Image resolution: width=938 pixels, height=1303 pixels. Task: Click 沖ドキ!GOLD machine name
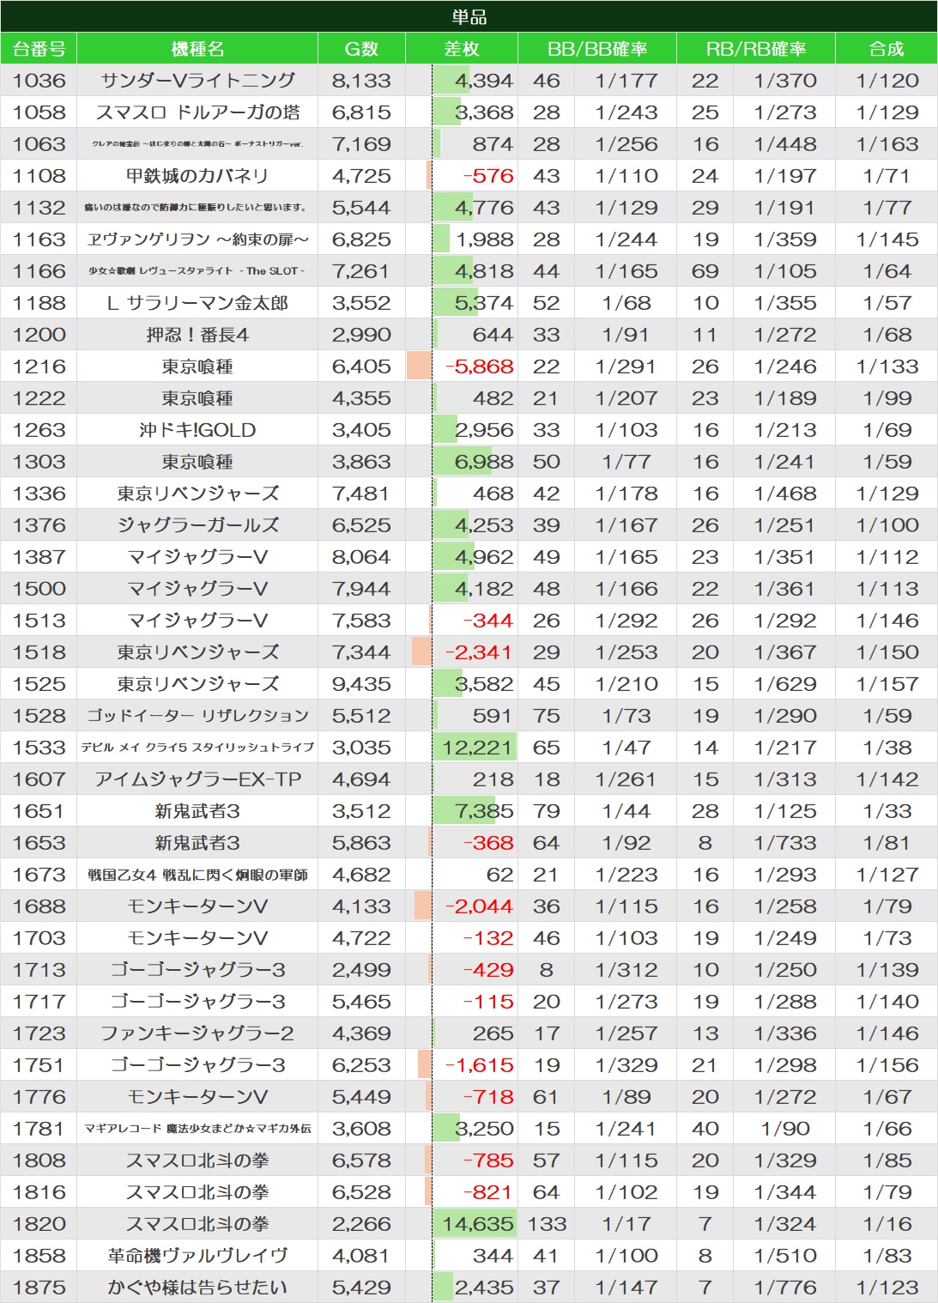point(197,430)
